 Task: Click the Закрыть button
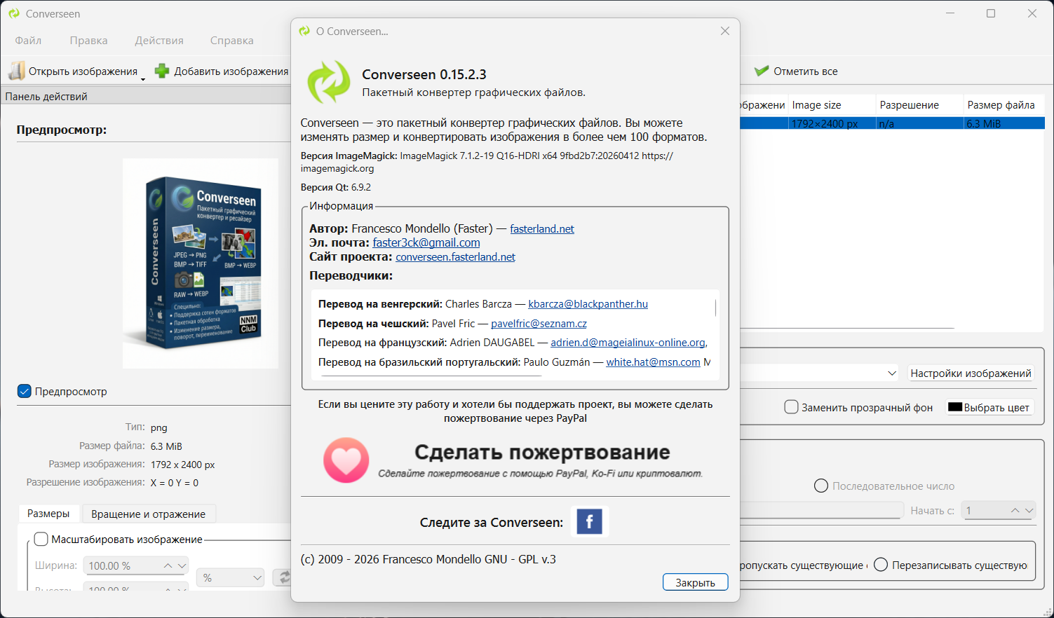[x=696, y=582]
